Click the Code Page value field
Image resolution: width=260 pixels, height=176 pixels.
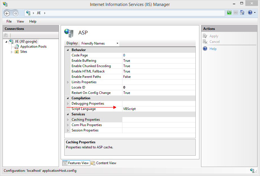tap(158, 55)
